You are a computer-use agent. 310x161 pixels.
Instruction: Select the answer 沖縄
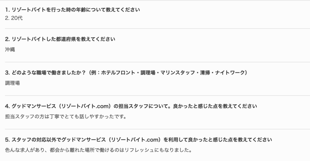pos(10,50)
